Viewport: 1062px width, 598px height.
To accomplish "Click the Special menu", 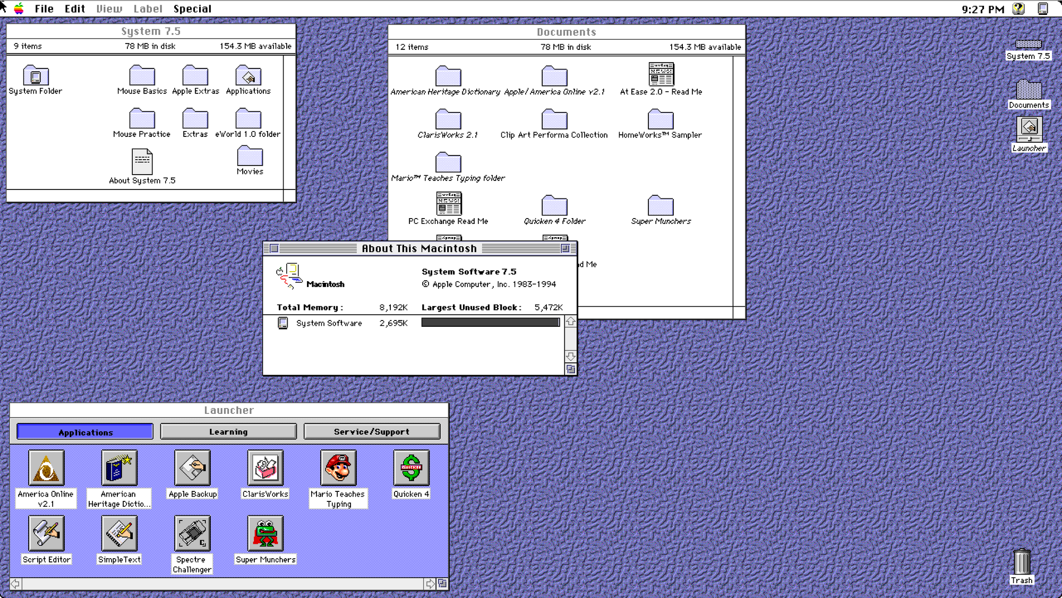I will point(193,8).
